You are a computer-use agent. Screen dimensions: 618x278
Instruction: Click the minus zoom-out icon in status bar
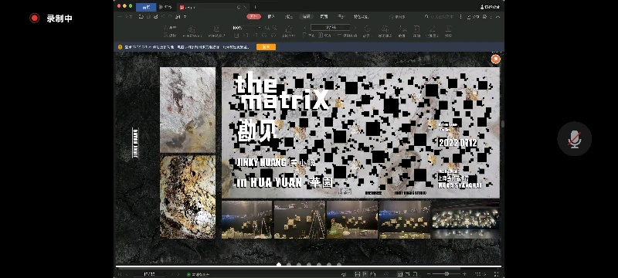tap(430, 273)
